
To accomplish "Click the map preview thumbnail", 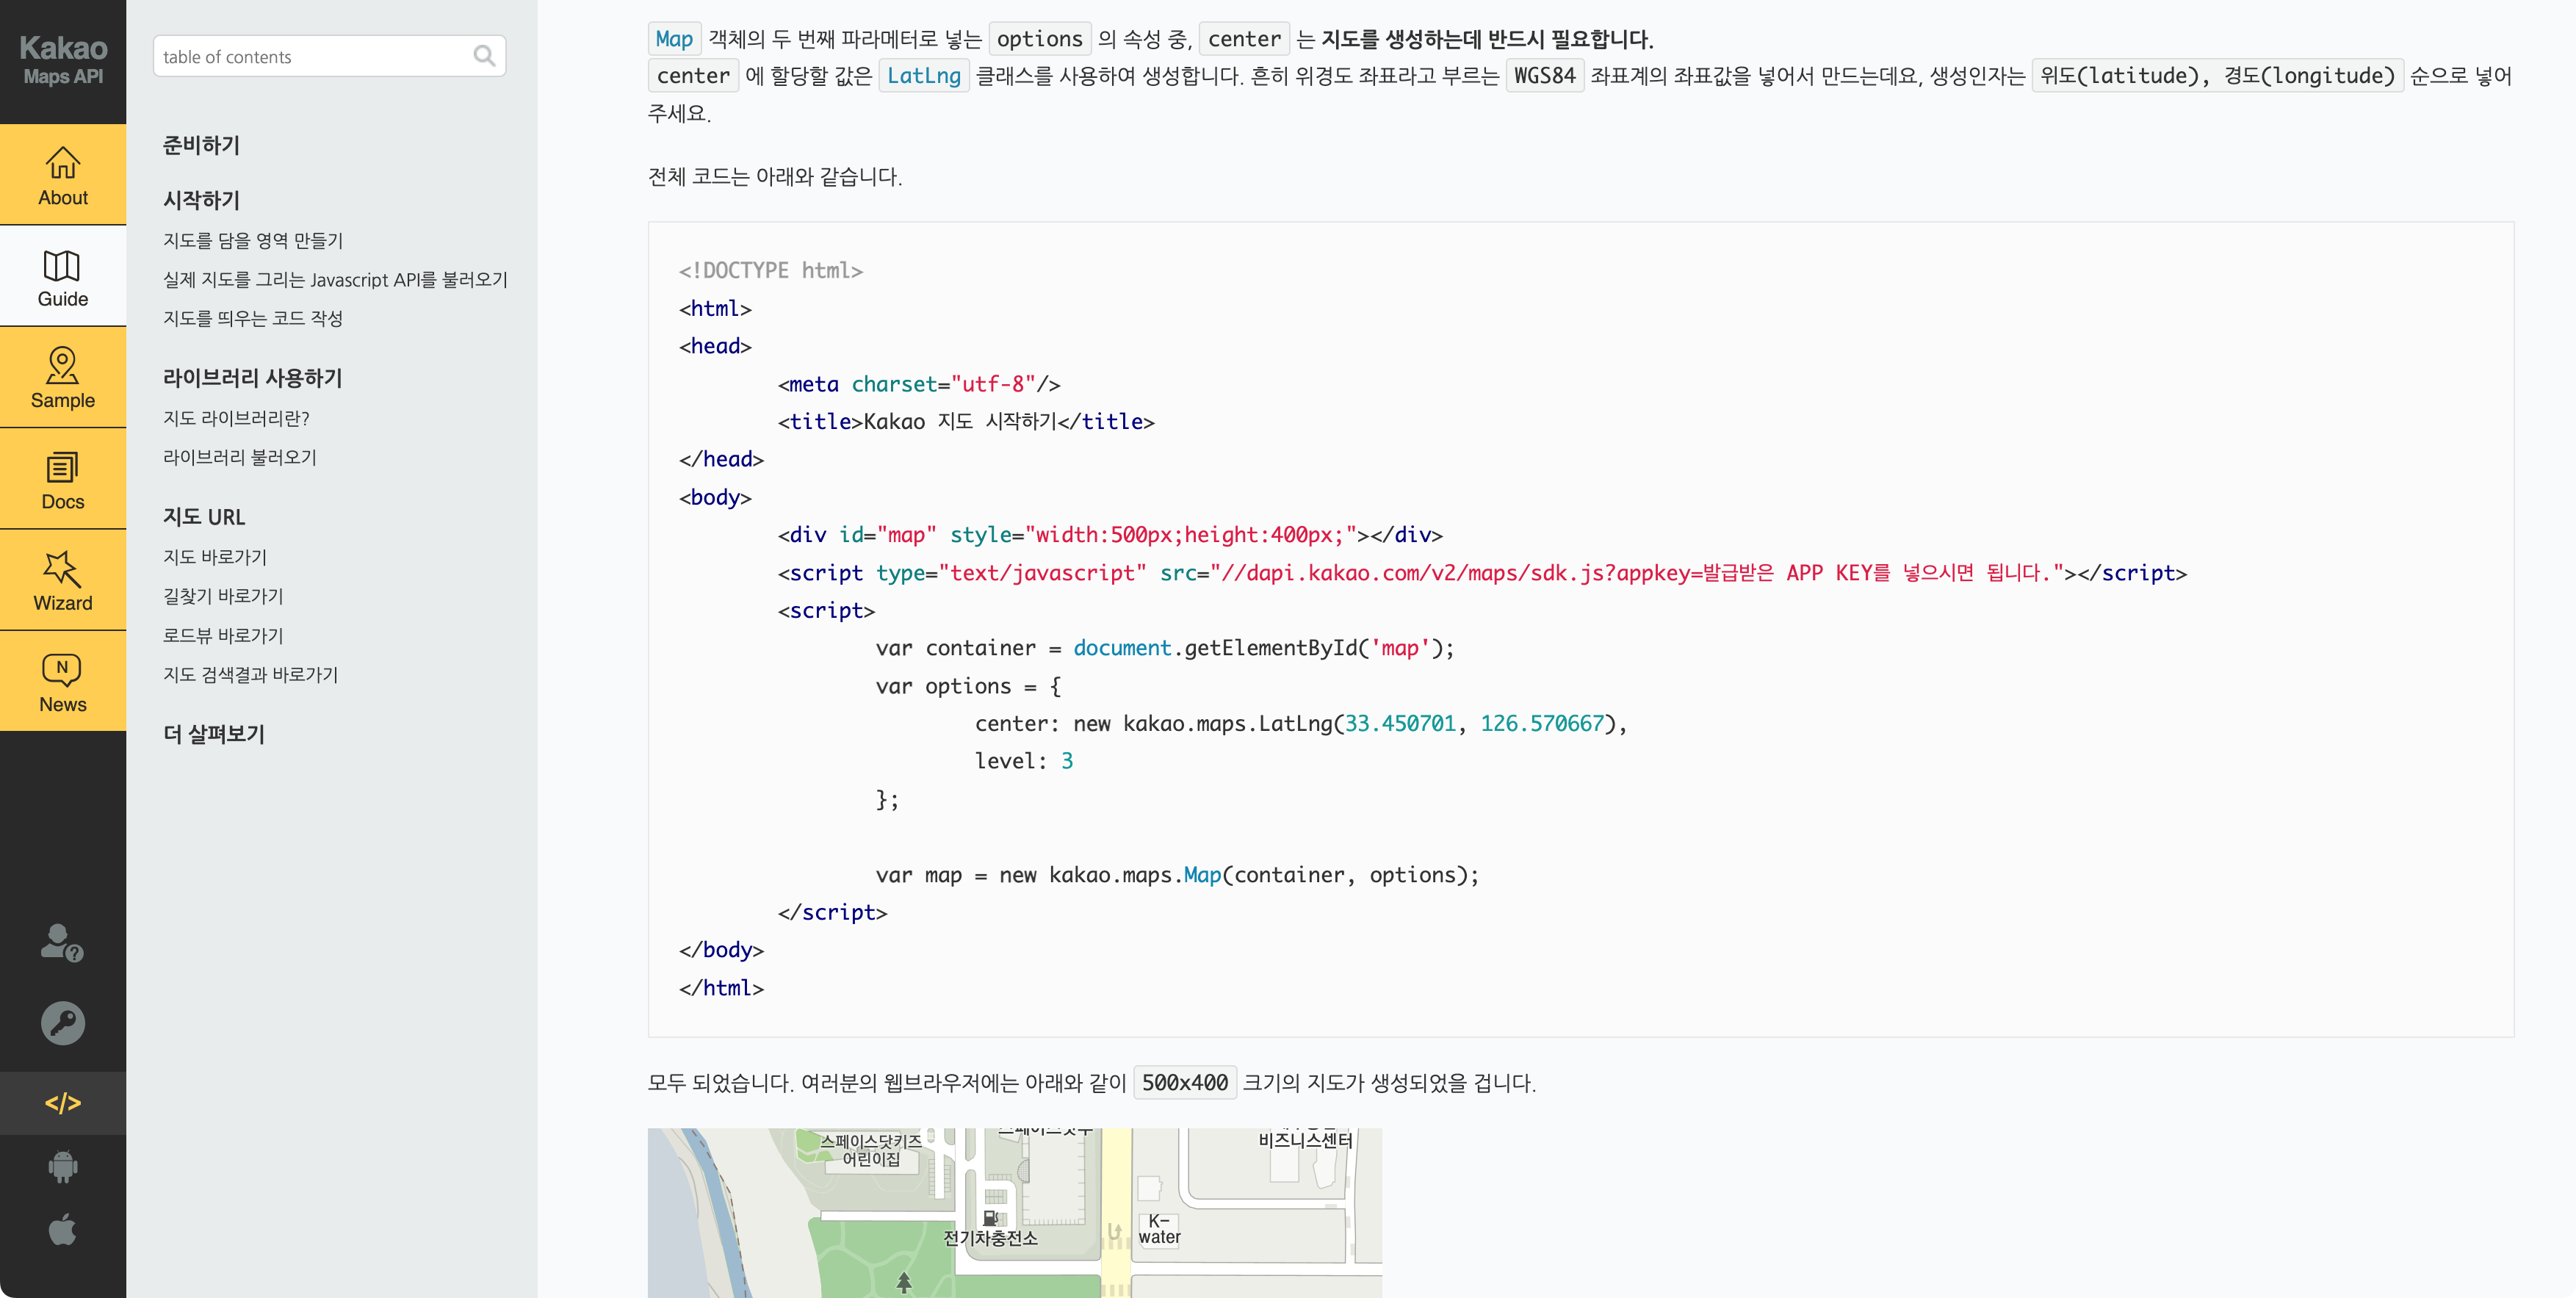I will tap(1014, 1212).
